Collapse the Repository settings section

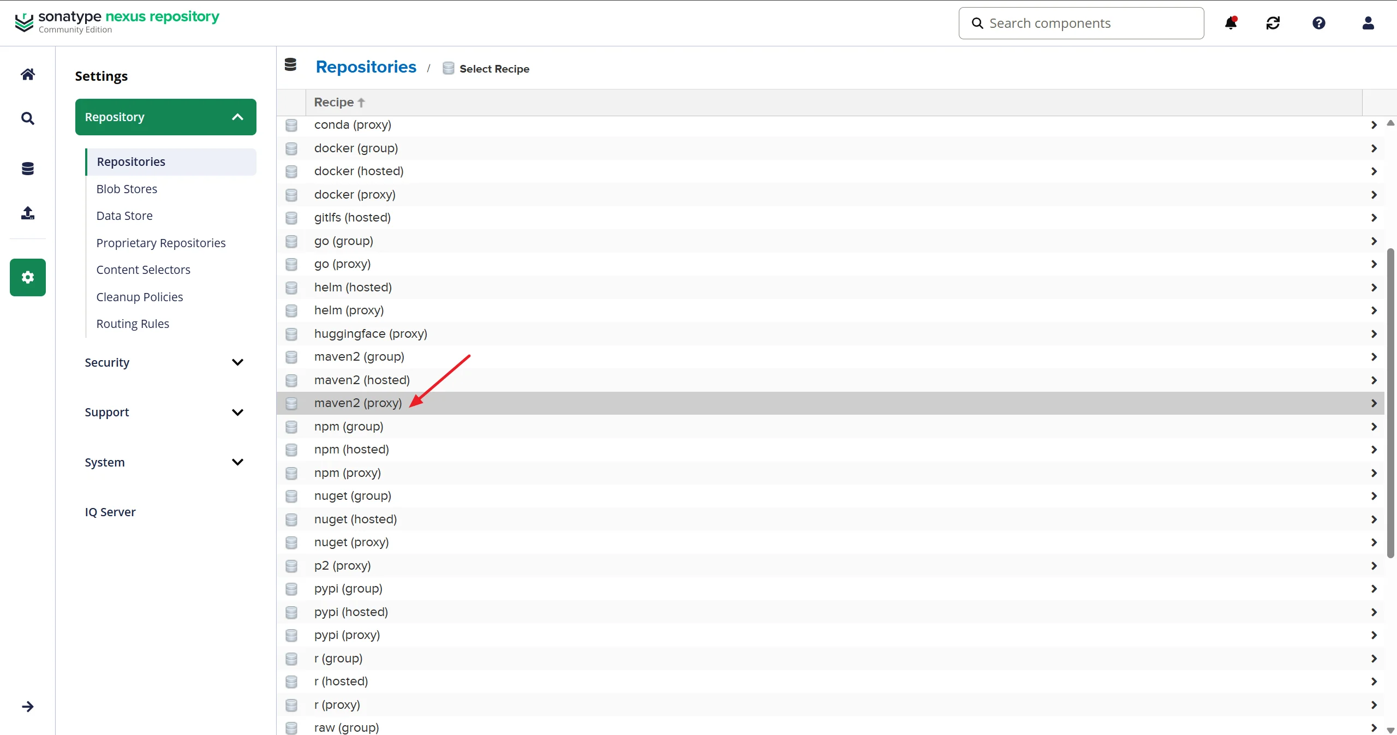[166, 117]
